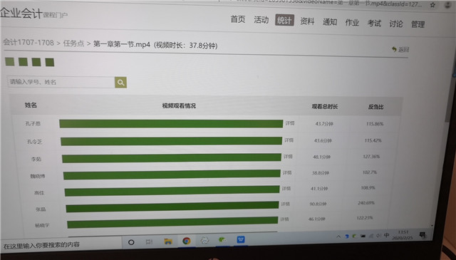
Task: Focus the 请输入学号、姓名 search field
Action: 61,83
